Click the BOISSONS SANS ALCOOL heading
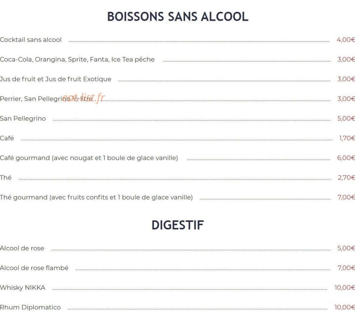The width and height of the screenshot is (355, 324). click(178, 17)
